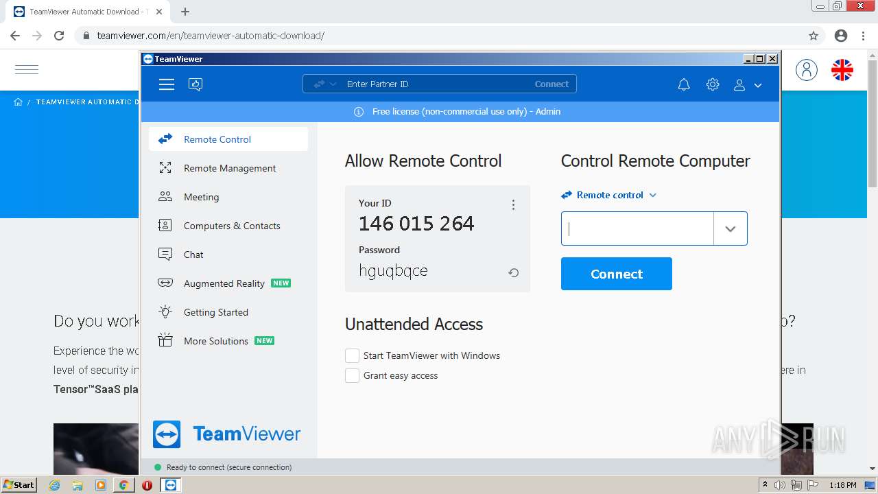The height and width of the screenshot is (494, 878).
Task: Refresh the random password
Action: pos(513,272)
